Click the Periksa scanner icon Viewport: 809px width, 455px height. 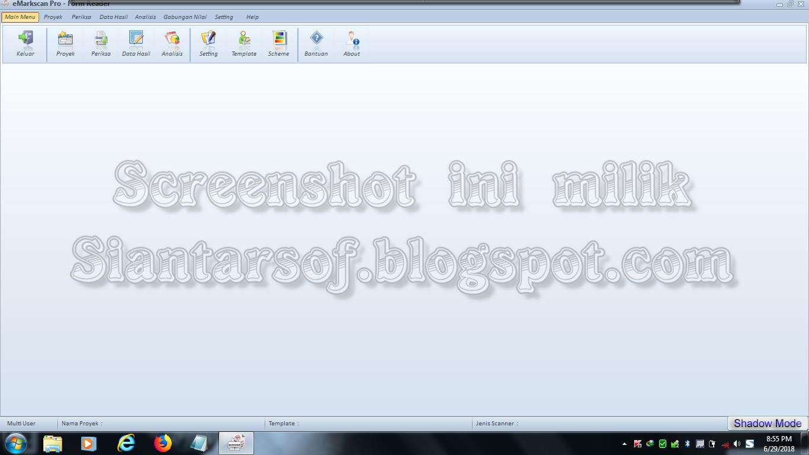[101, 44]
